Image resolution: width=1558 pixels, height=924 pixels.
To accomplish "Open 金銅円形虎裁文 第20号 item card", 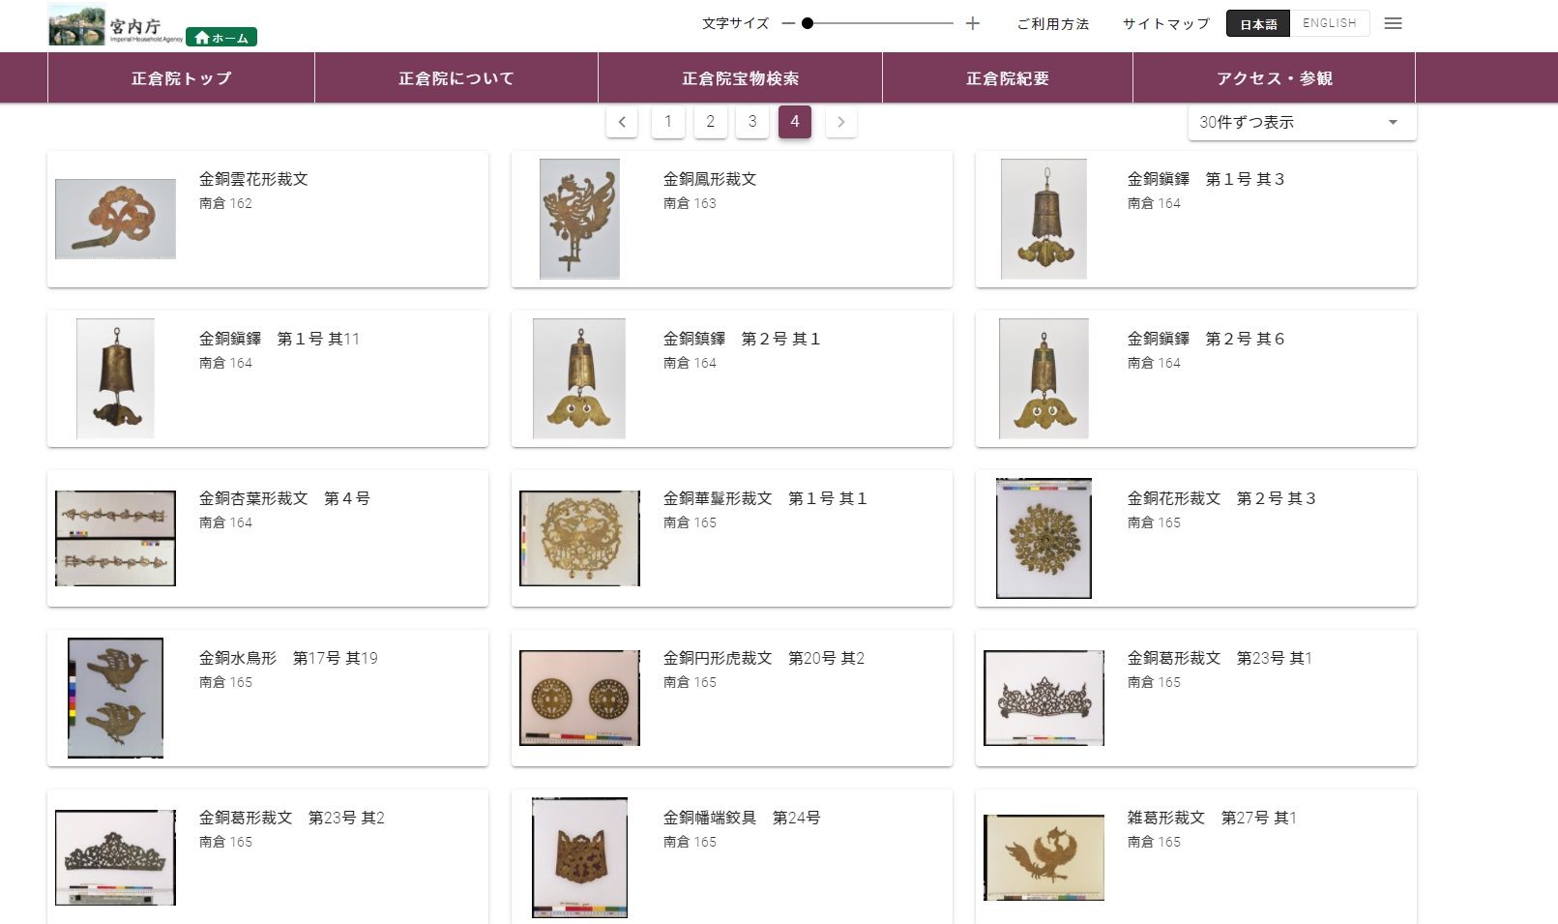I will click(x=732, y=699).
